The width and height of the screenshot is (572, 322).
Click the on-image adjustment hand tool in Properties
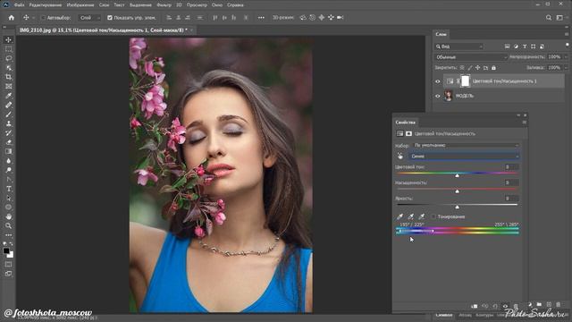click(400, 157)
